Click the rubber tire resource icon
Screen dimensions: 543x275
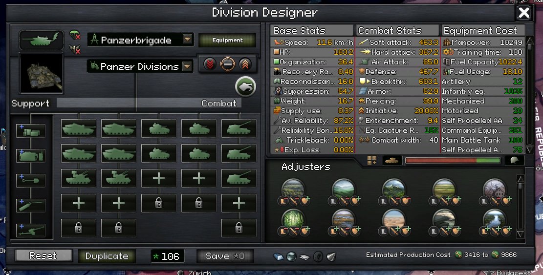(x=318, y=256)
